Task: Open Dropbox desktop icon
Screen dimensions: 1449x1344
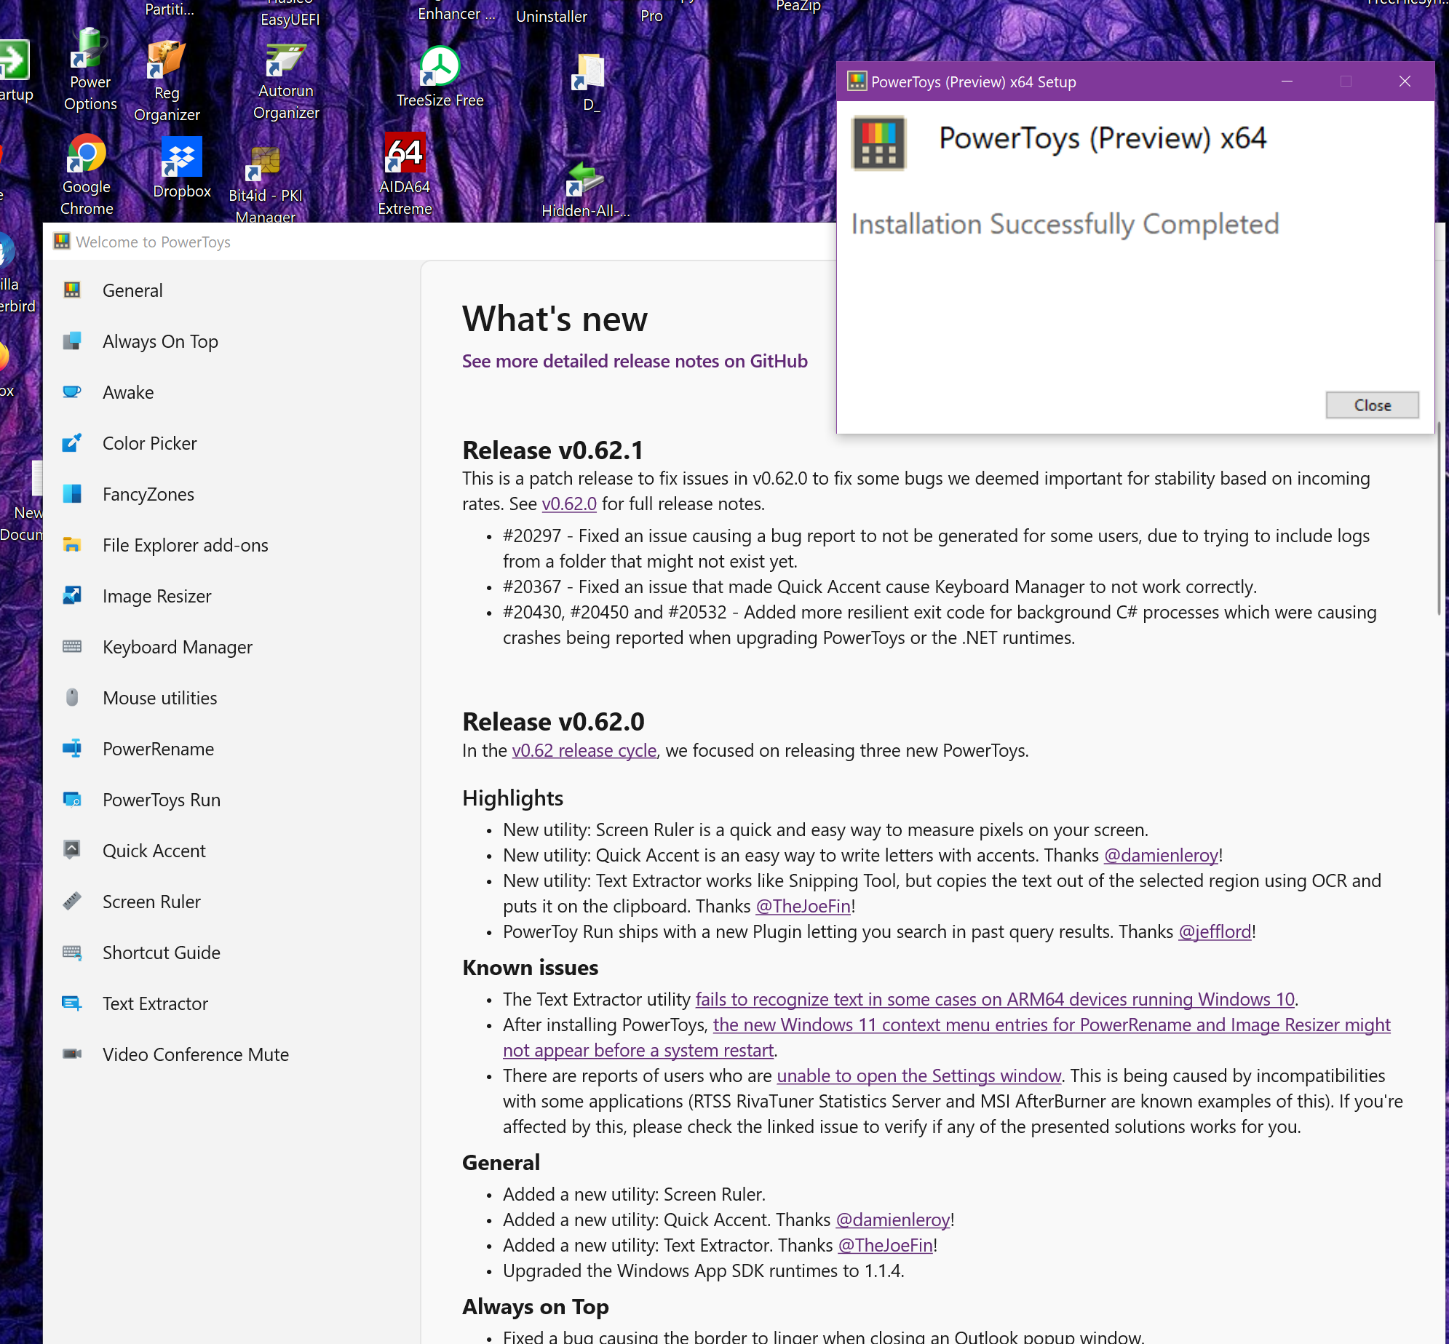Action: pos(181,159)
